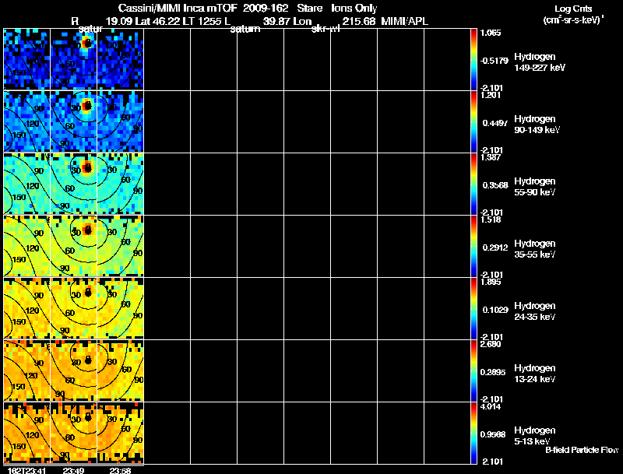Click the 'Log Cnts' colorbar heading
The image size is (623, 474).
click(573, 9)
